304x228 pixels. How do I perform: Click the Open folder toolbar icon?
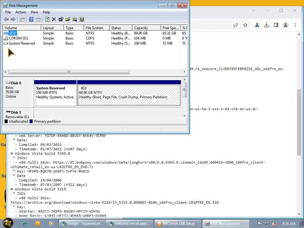click(68, 19)
